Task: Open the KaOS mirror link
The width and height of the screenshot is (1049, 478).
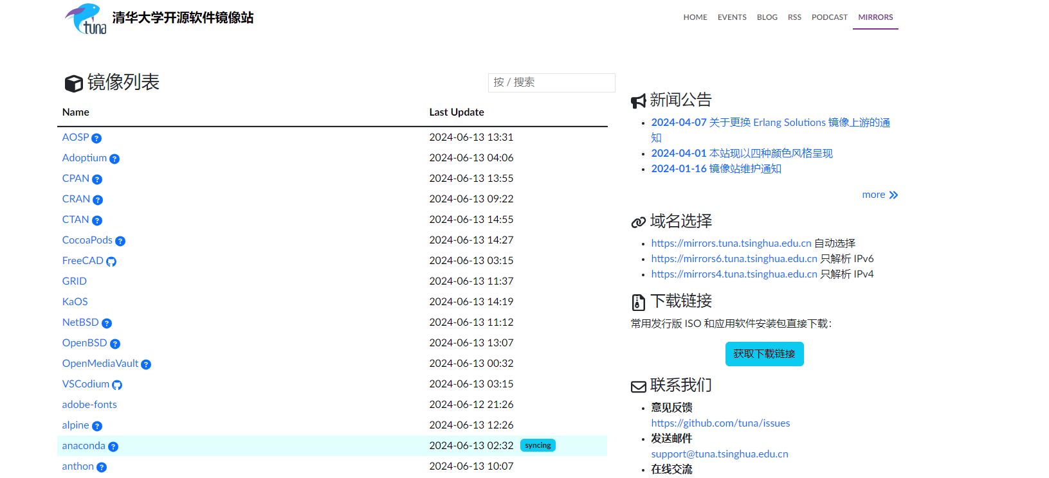Action: (75, 301)
